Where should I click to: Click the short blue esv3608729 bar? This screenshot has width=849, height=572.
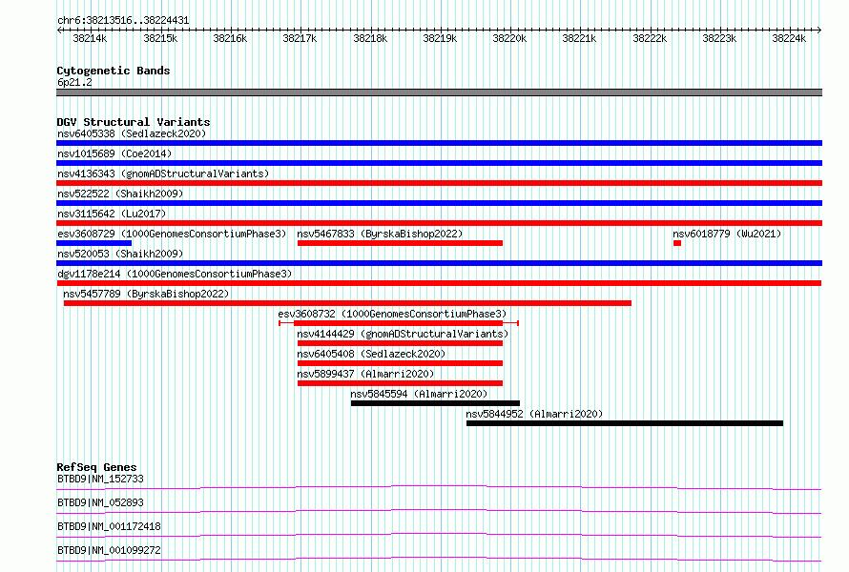pos(94,243)
